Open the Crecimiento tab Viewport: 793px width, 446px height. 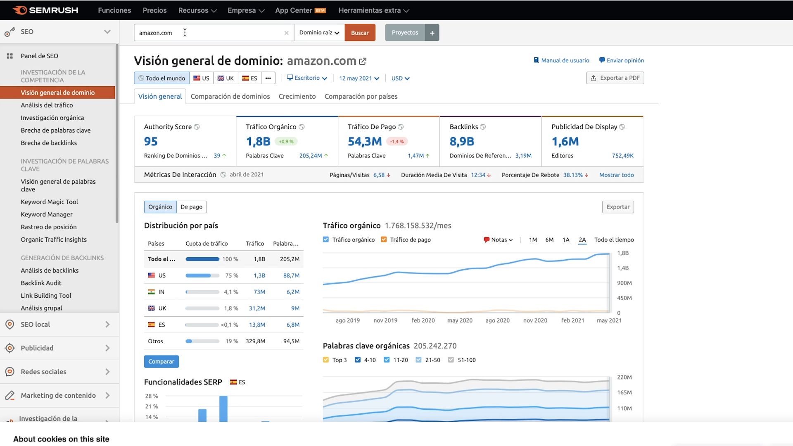297,96
